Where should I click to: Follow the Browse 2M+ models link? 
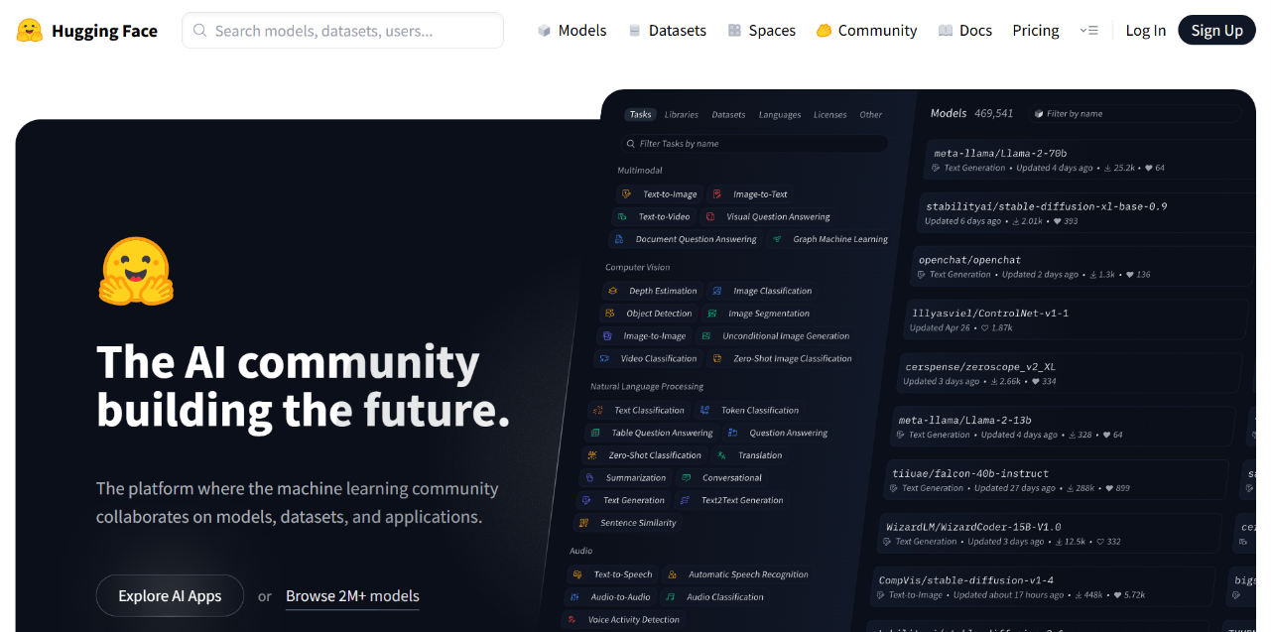[352, 596]
